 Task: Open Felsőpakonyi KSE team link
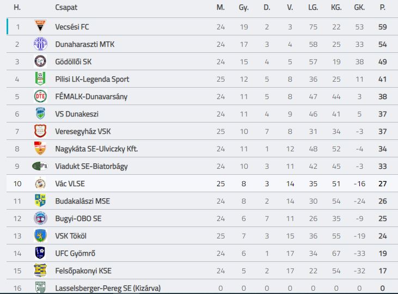pos(83,271)
